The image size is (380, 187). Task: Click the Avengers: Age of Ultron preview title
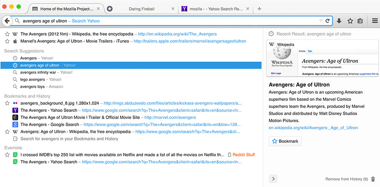[x=299, y=85]
